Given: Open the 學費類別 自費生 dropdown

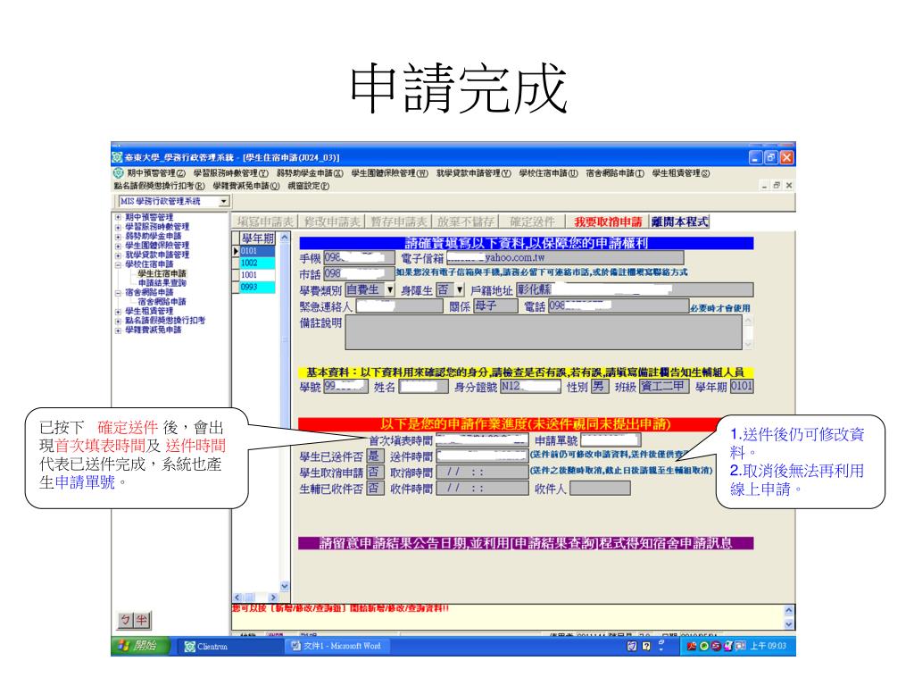Looking at the screenshot, I should pyautogui.click(x=390, y=289).
